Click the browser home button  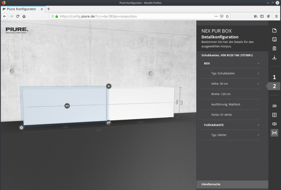coord(24,16)
